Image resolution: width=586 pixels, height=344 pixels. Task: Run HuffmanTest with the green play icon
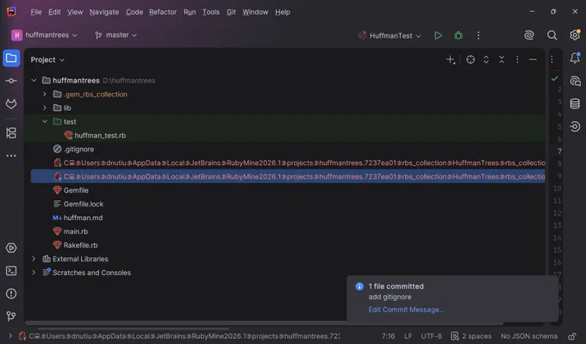(438, 35)
